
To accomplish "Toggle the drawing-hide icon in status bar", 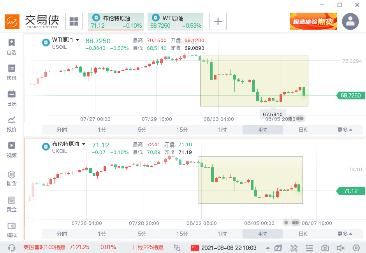I will click(x=278, y=248).
